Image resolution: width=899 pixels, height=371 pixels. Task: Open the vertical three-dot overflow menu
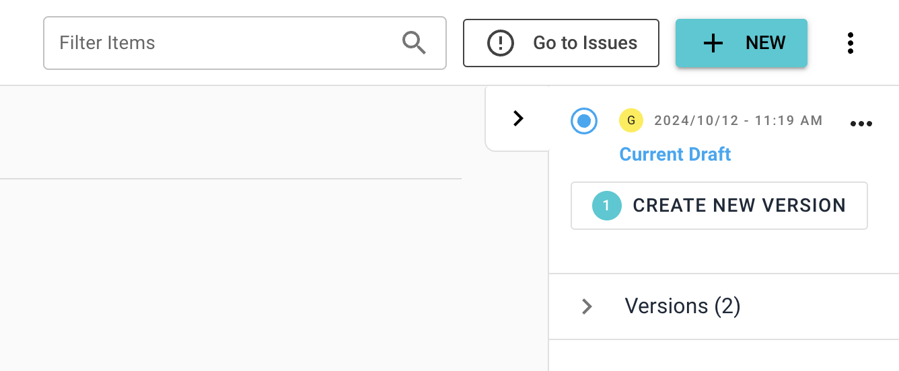[851, 43]
